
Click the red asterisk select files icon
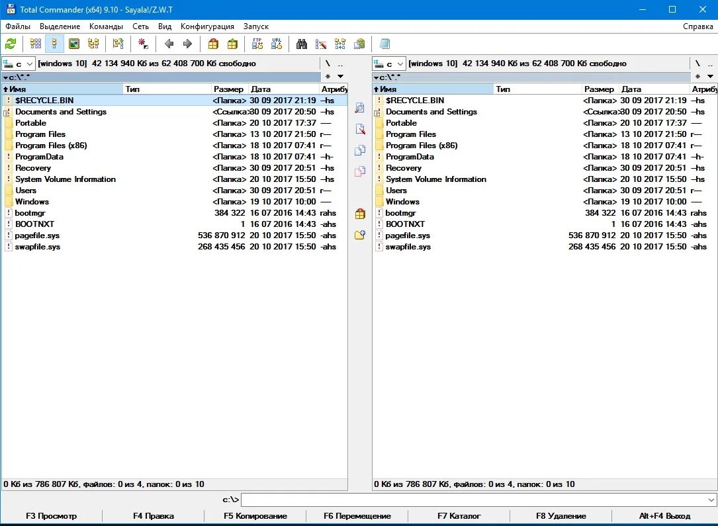143,44
